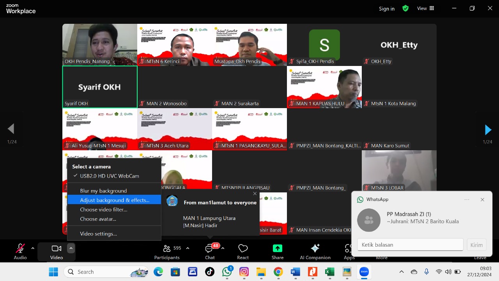The image size is (499, 281).
Task: Open WhatsApp from the taskbar
Action: 227,272
